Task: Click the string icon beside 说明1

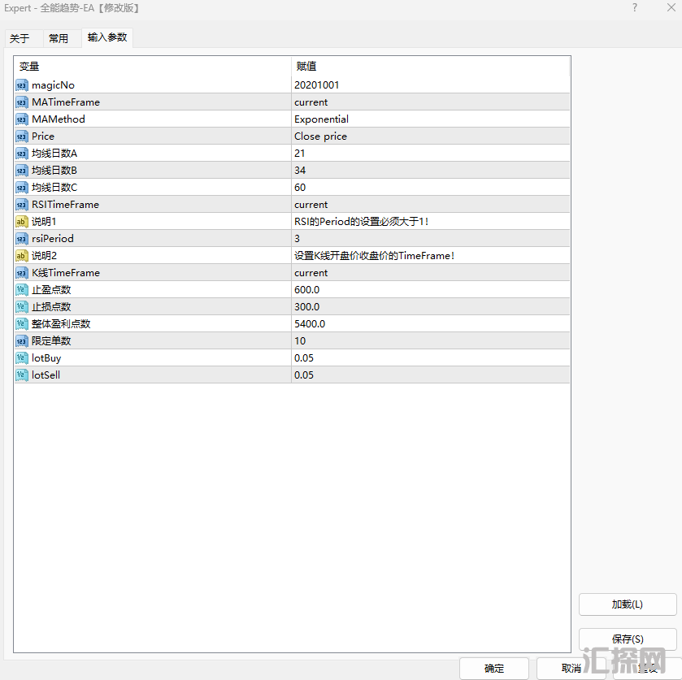Action: click(22, 222)
